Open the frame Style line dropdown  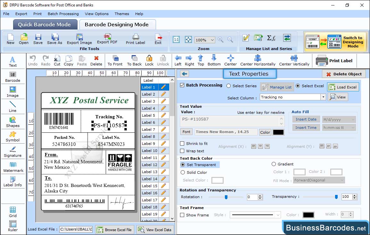(x=278, y=215)
